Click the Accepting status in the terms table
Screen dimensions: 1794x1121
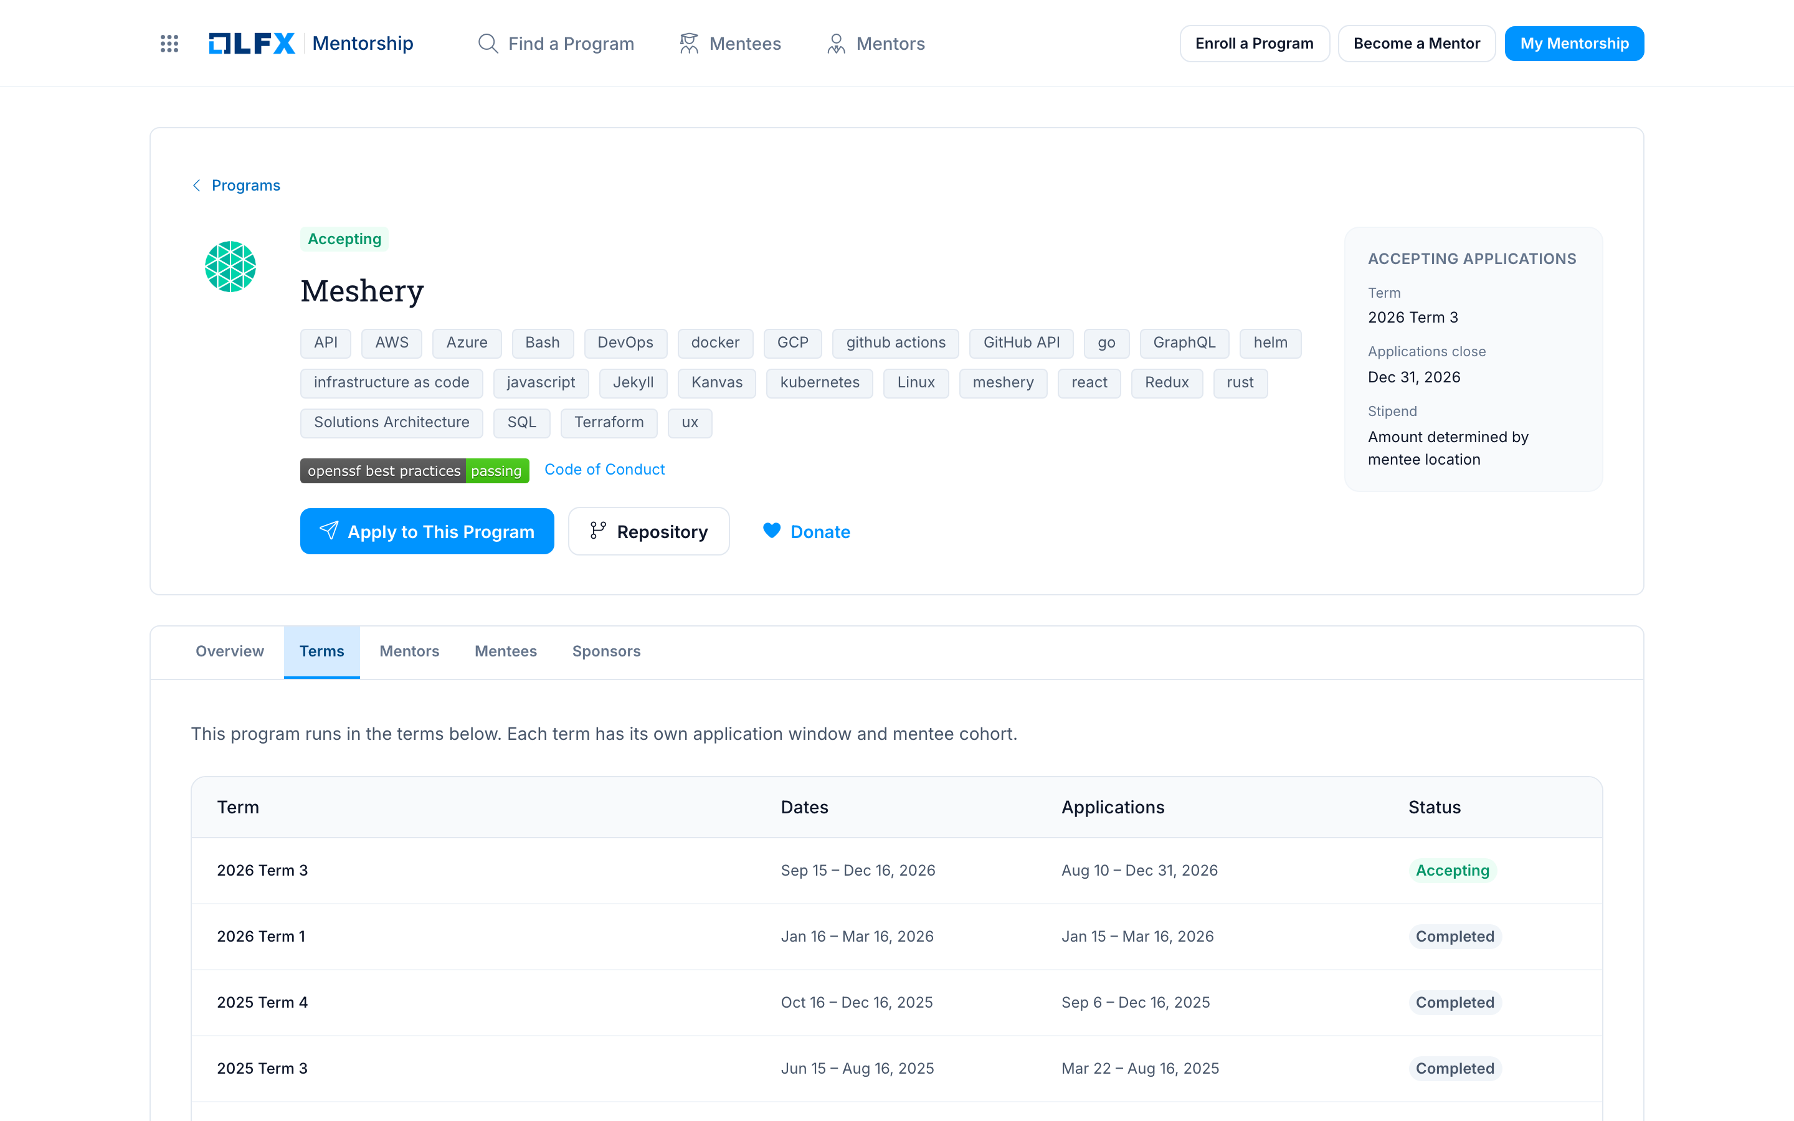[x=1452, y=871]
